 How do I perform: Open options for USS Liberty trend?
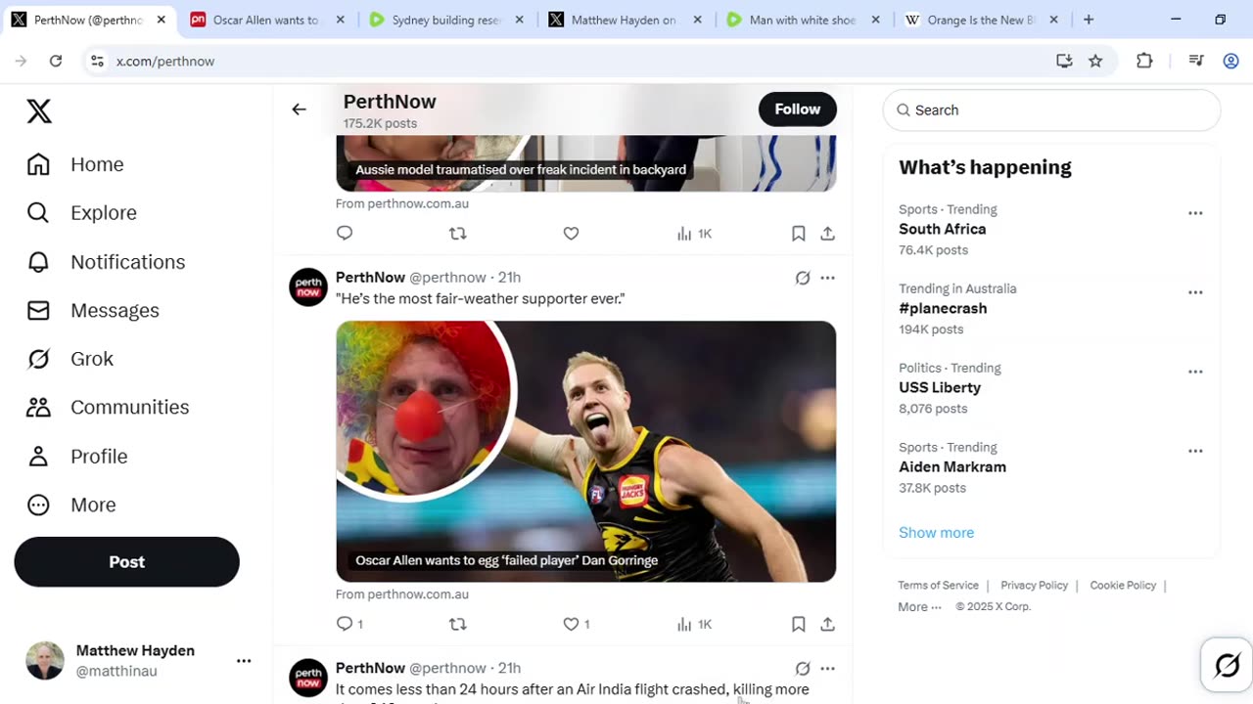point(1195,372)
